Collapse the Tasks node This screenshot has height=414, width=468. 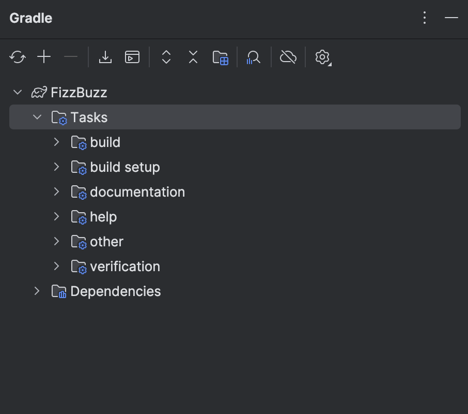coord(37,117)
